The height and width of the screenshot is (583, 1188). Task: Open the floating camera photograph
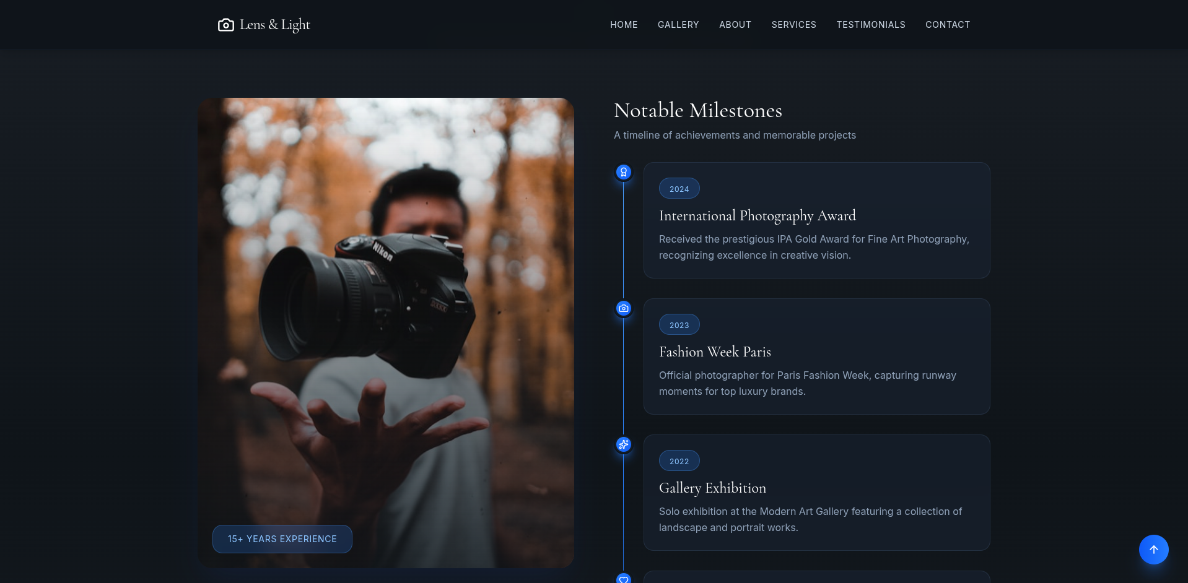pyautogui.click(x=385, y=309)
